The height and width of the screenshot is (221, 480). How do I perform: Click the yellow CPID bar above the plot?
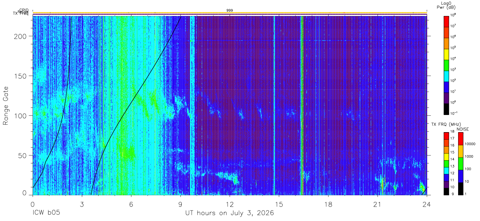point(229,12)
